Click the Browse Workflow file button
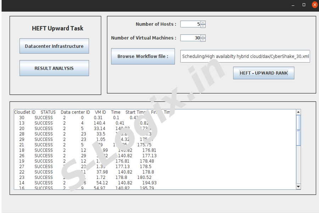 [143, 56]
